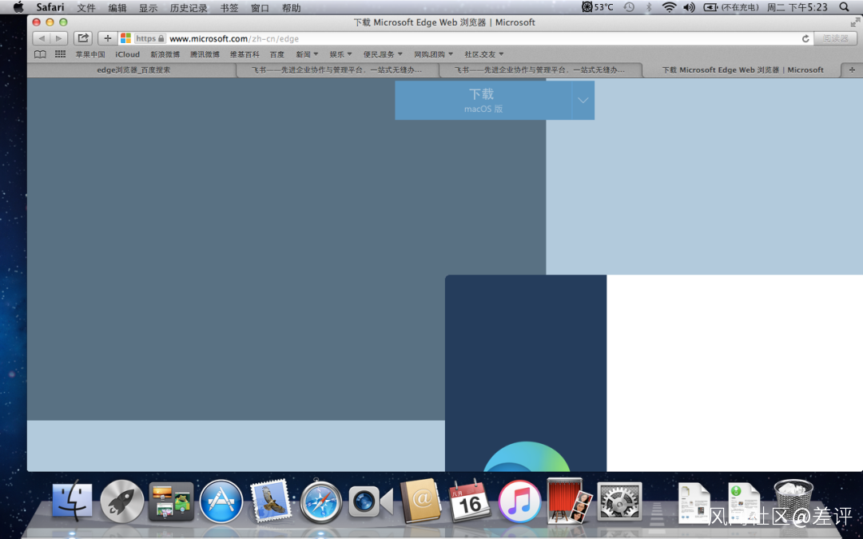The image size is (863, 539).
Task: Click the volume speaker menu bar icon
Action: 689,7
